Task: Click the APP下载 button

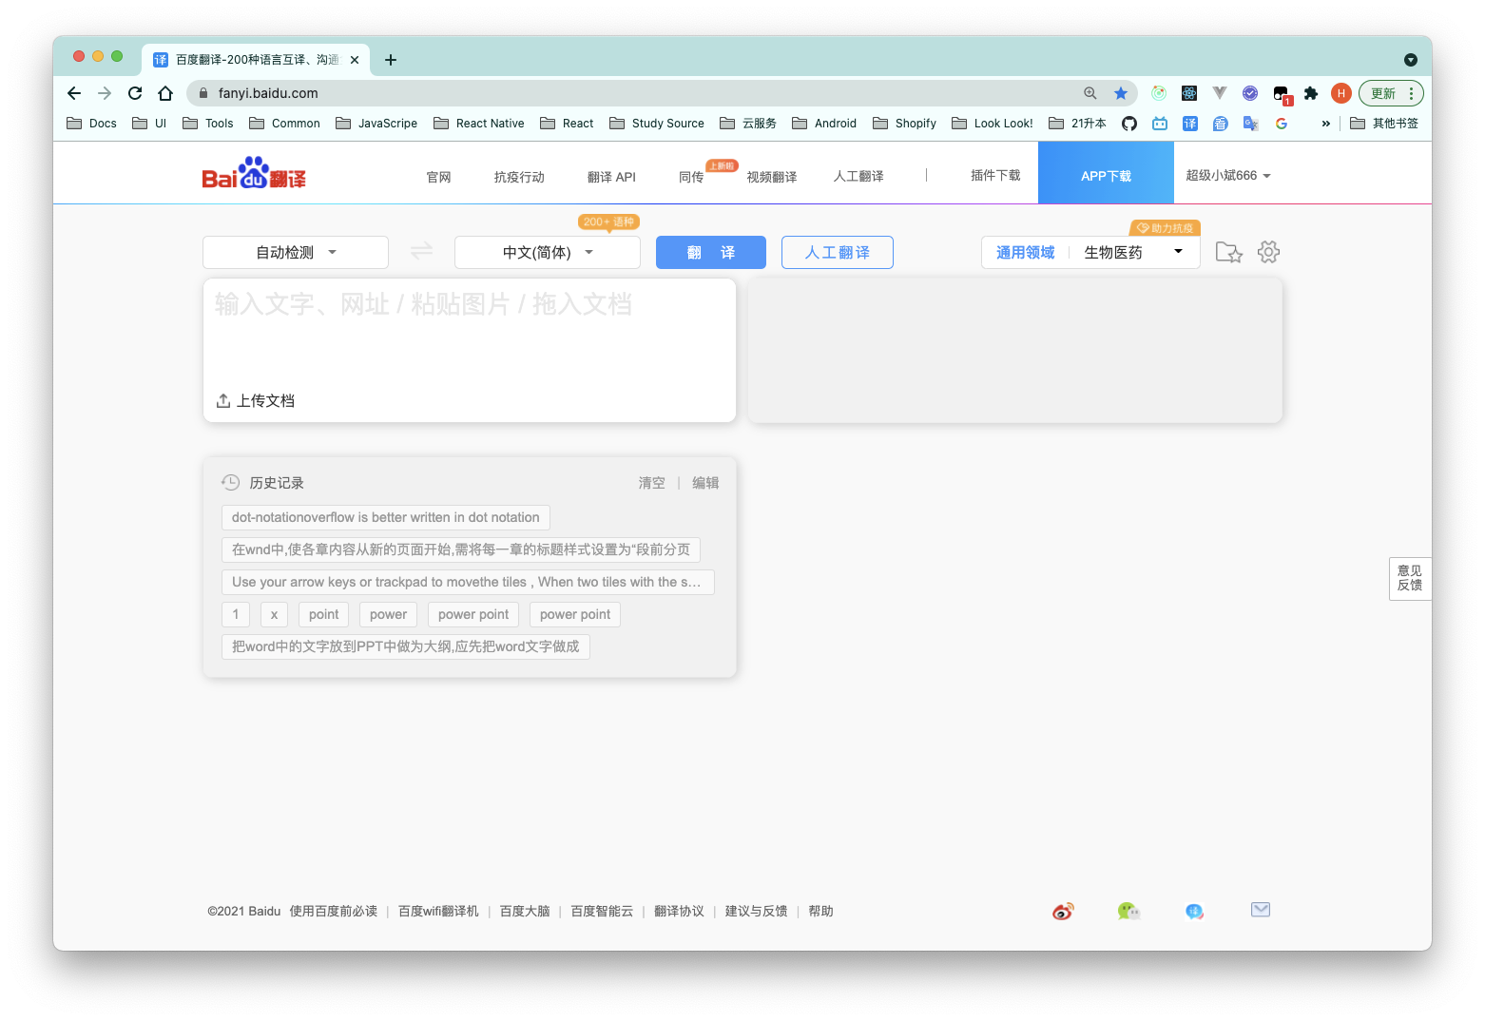Action: [x=1106, y=173]
